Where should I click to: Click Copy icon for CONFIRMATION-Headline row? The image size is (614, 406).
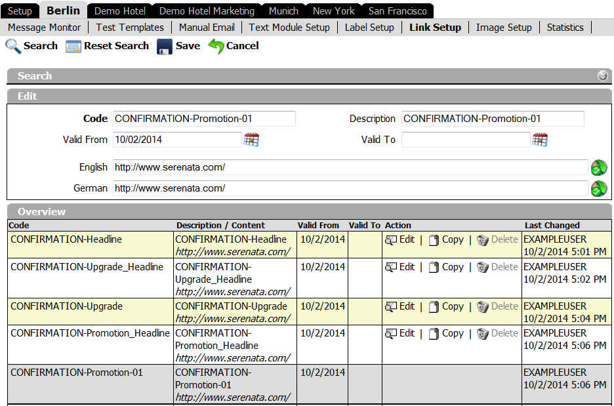tap(434, 240)
